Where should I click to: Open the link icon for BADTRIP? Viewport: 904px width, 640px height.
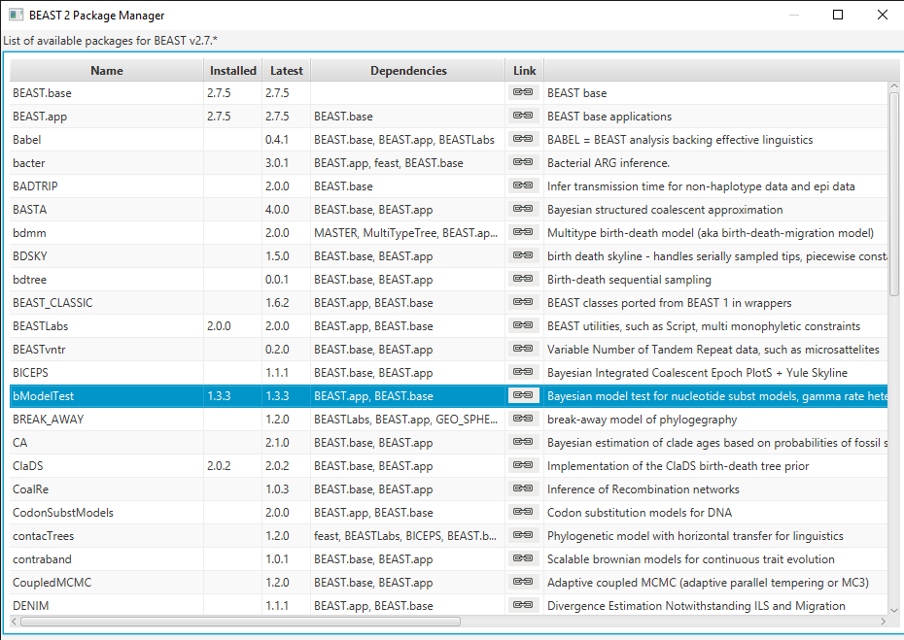click(523, 185)
